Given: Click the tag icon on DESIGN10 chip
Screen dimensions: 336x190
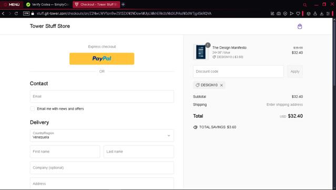Looking at the screenshot, I should point(197,85).
